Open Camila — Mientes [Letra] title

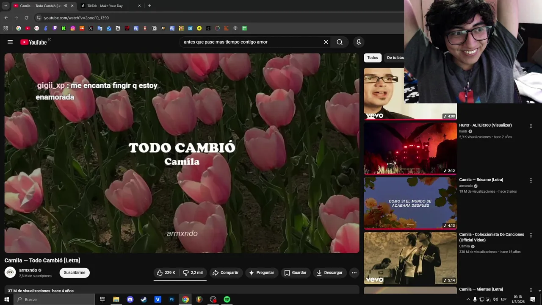pyautogui.click(x=481, y=289)
